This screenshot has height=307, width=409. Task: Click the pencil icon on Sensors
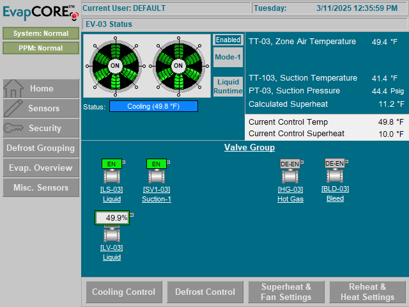13,108
